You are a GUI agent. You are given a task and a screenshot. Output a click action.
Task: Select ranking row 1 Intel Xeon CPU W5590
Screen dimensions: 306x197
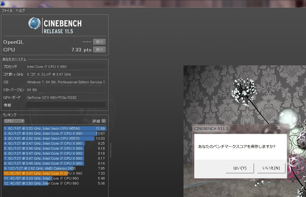pos(55,128)
